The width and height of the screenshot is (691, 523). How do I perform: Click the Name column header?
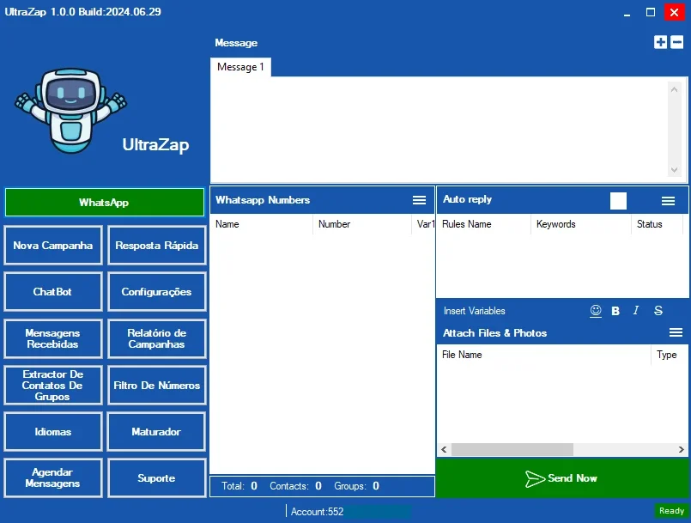[261, 224]
